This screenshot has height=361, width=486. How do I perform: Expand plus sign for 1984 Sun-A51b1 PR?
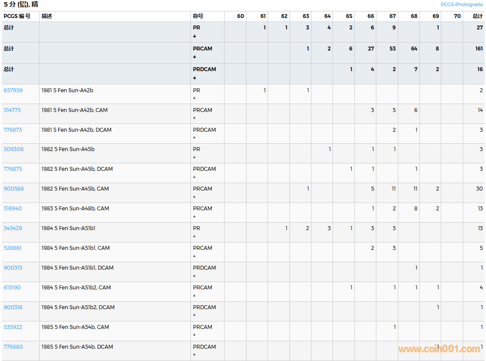[195, 236]
